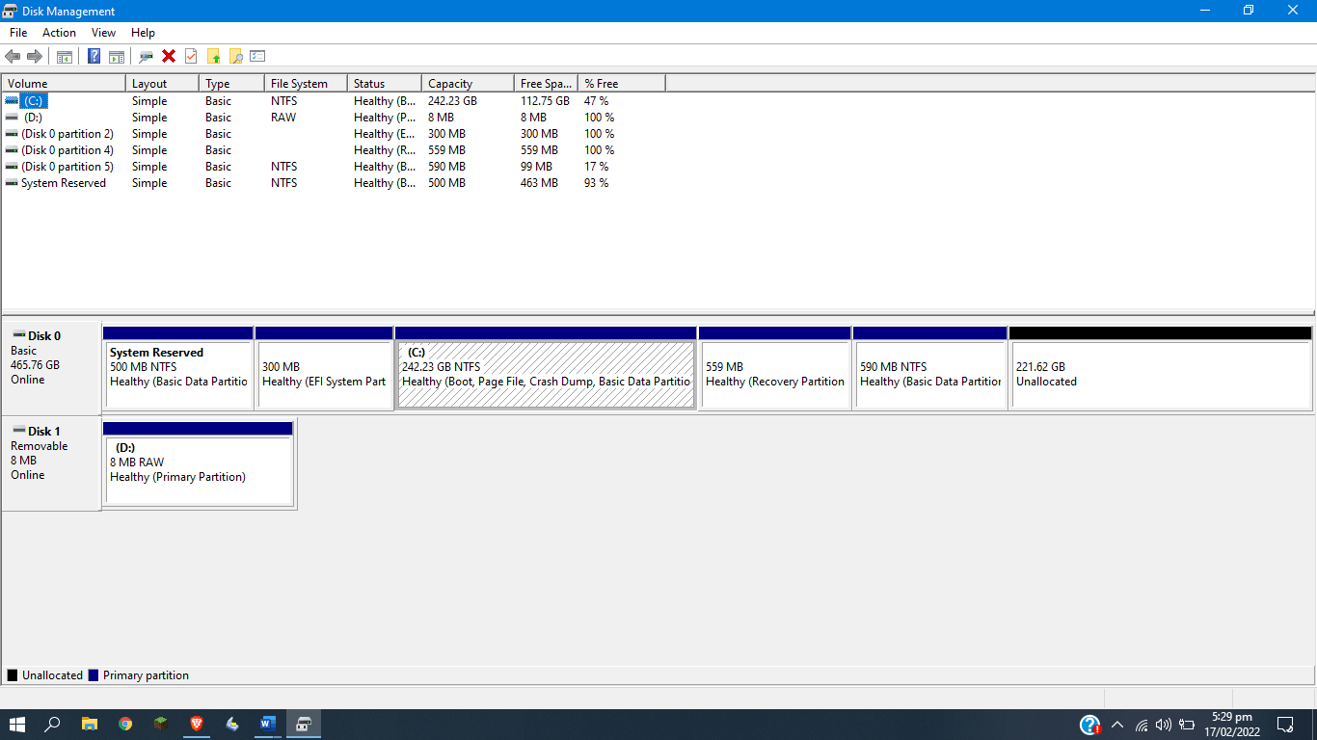Click the Open folder green-arrow toolbar icon
This screenshot has width=1317, height=740.
tap(213, 57)
